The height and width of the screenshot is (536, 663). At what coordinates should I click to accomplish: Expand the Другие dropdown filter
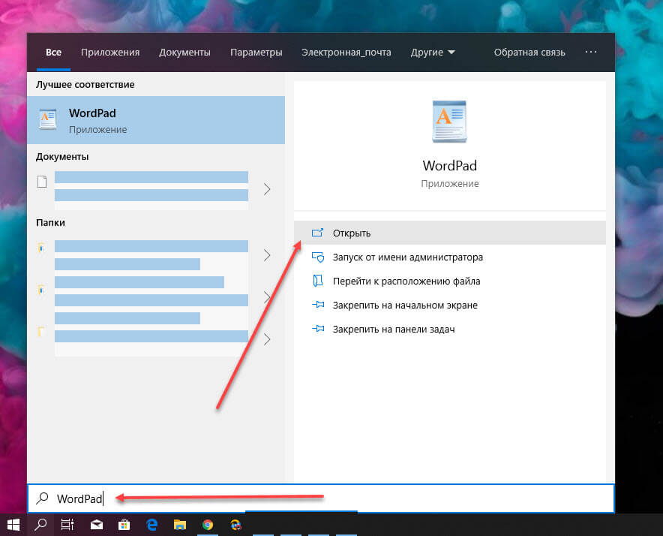pos(433,53)
